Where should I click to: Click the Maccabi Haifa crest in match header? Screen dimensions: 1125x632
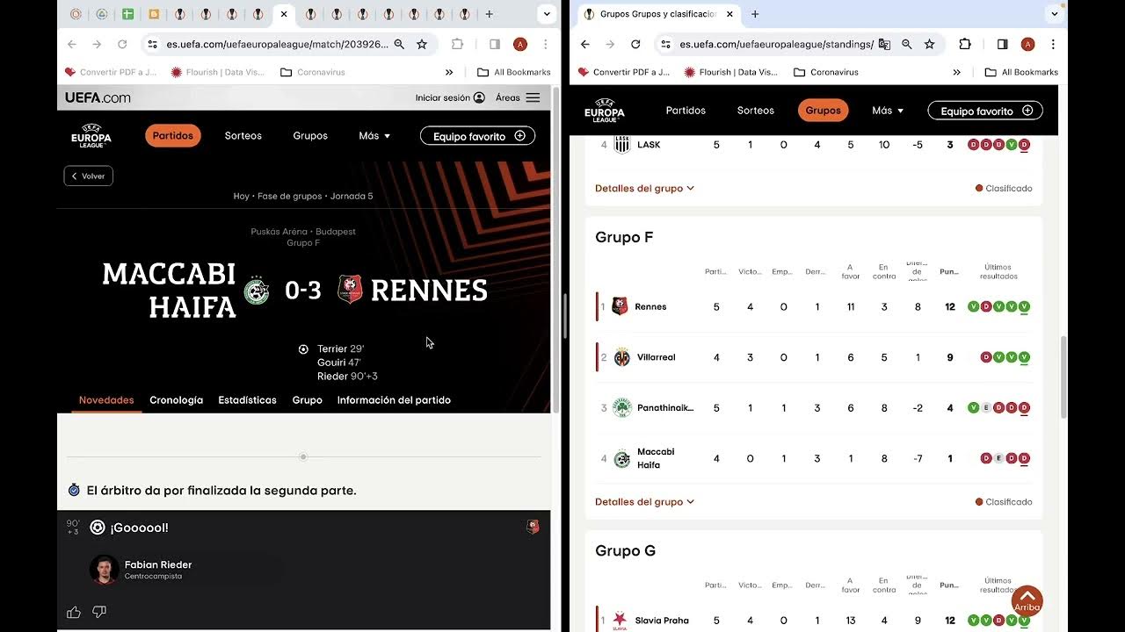257,291
